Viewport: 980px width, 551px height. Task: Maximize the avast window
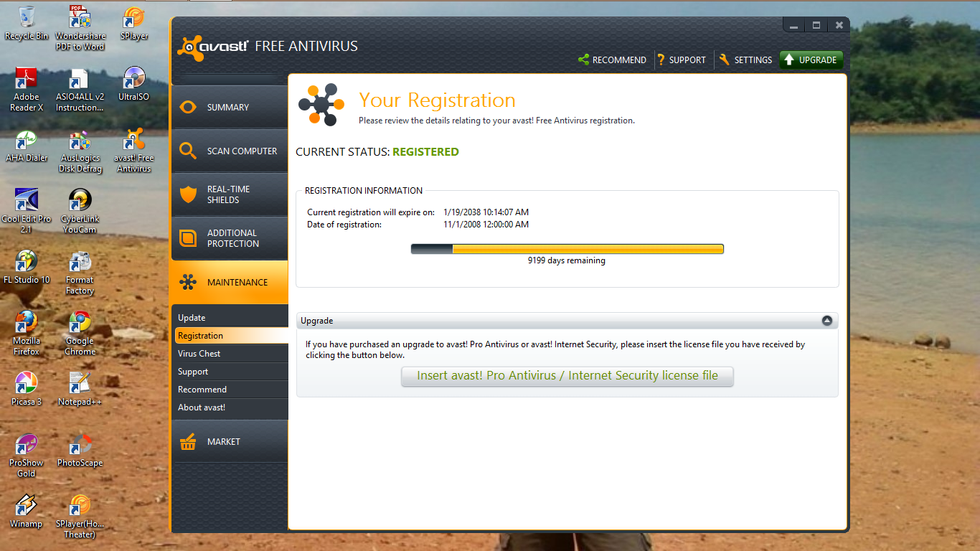pyautogui.click(x=816, y=25)
